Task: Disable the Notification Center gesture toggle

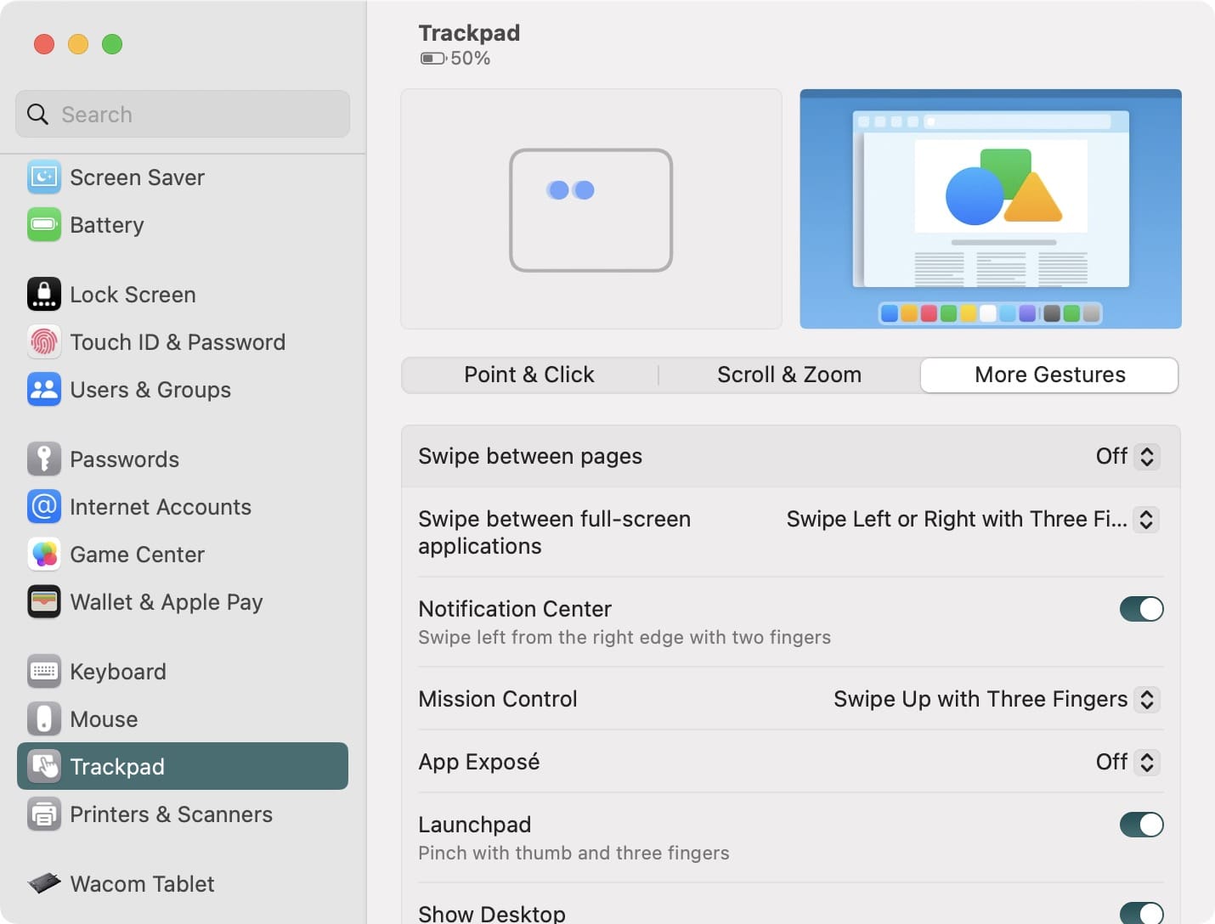Action: click(x=1141, y=609)
